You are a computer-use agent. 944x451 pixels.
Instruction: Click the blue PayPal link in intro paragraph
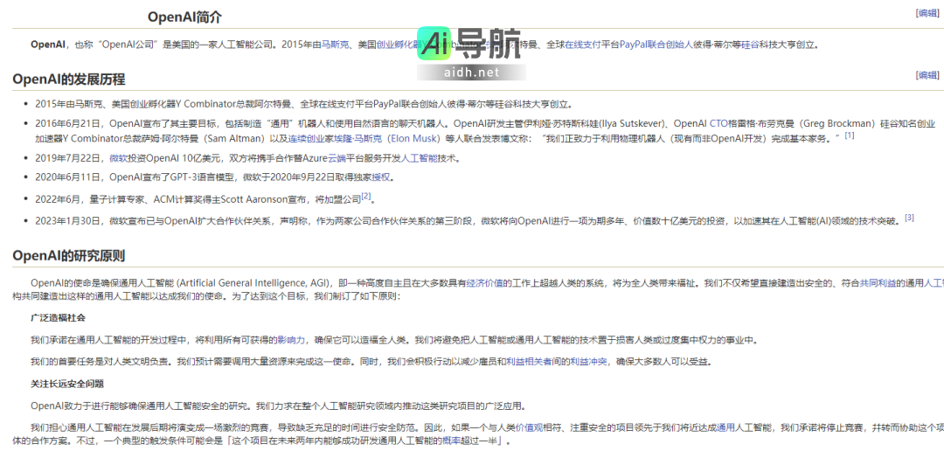point(633,44)
